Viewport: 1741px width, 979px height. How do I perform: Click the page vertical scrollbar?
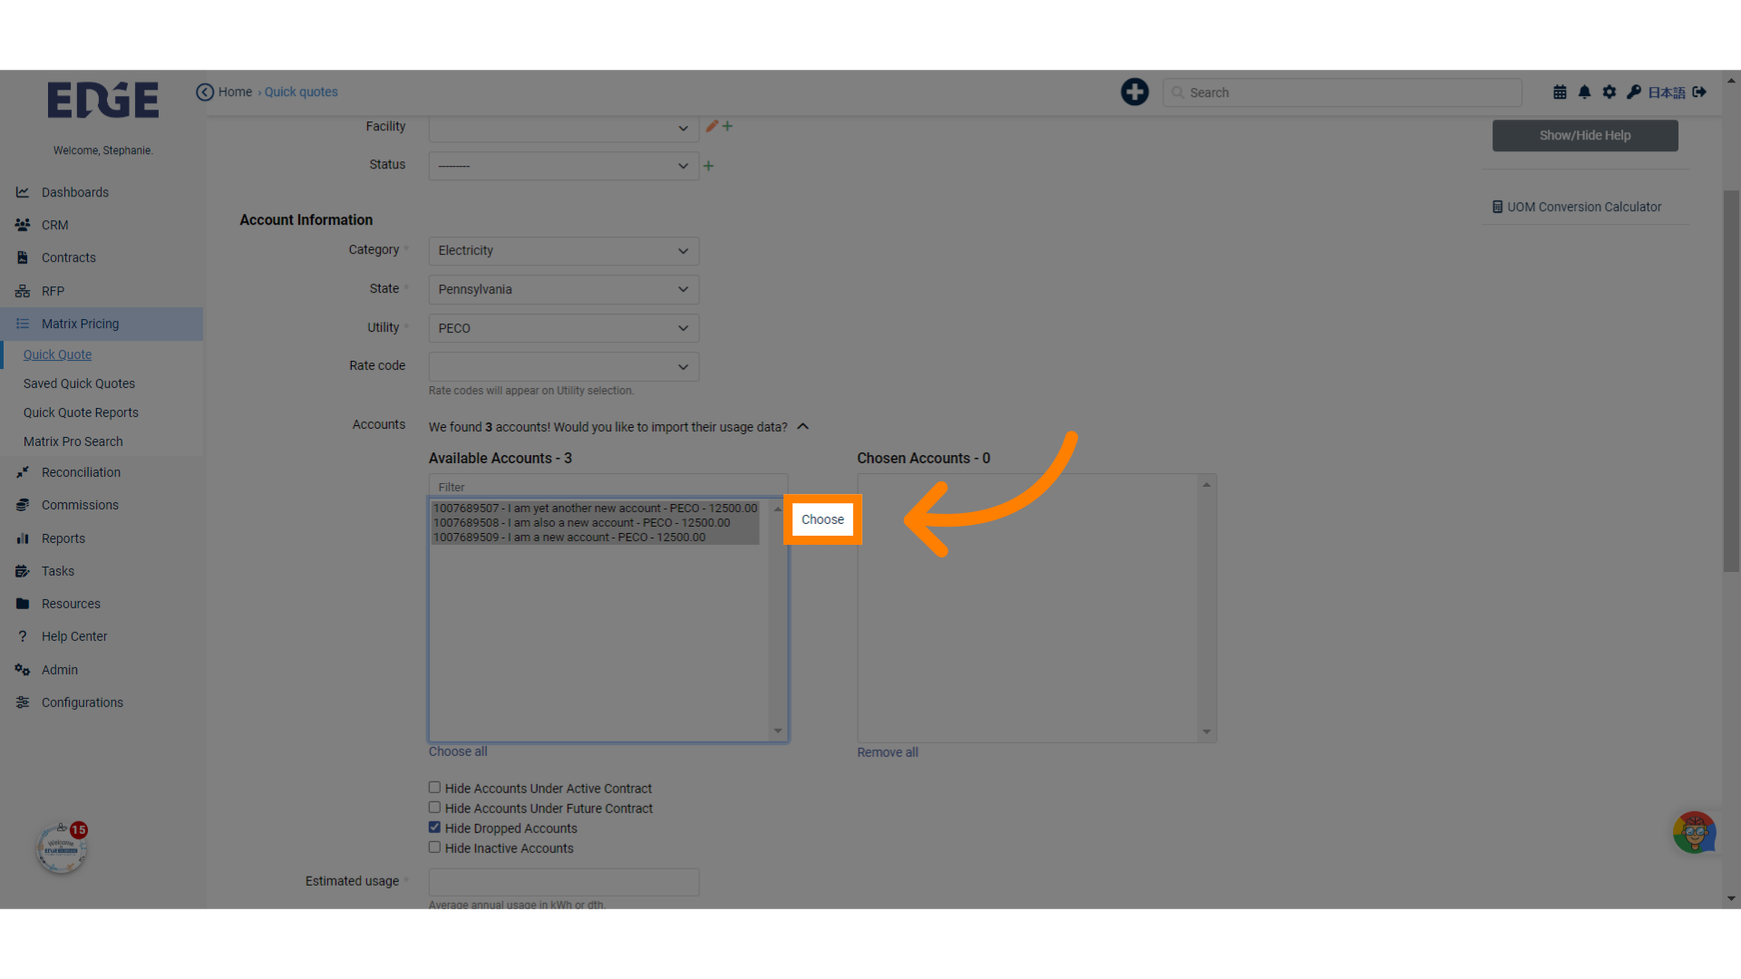click(1731, 381)
